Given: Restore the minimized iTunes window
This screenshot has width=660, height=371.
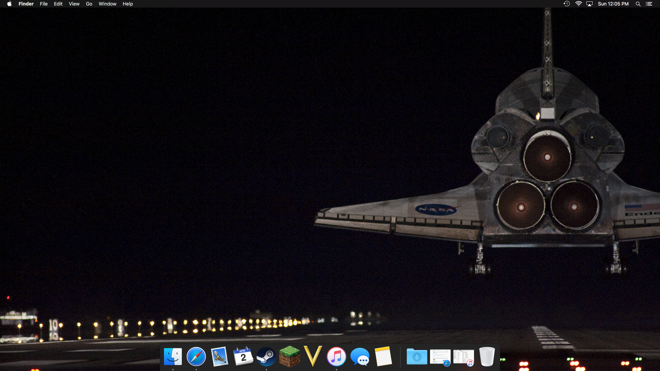Looking at the screenshot, I should coord(463,357).
